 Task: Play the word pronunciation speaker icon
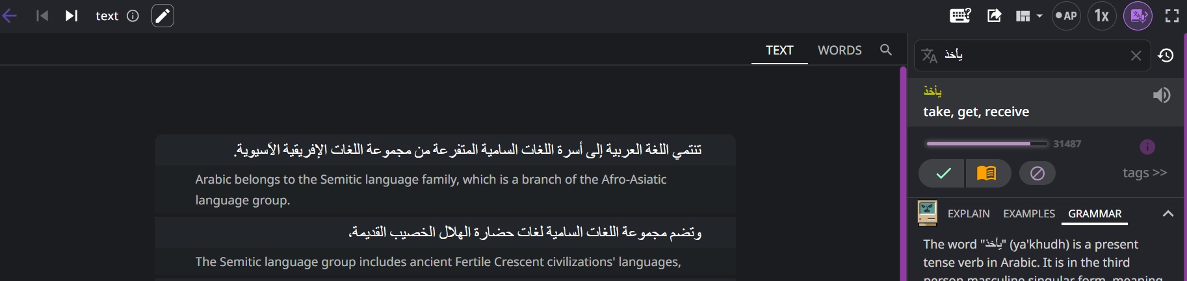[1161, 95]
